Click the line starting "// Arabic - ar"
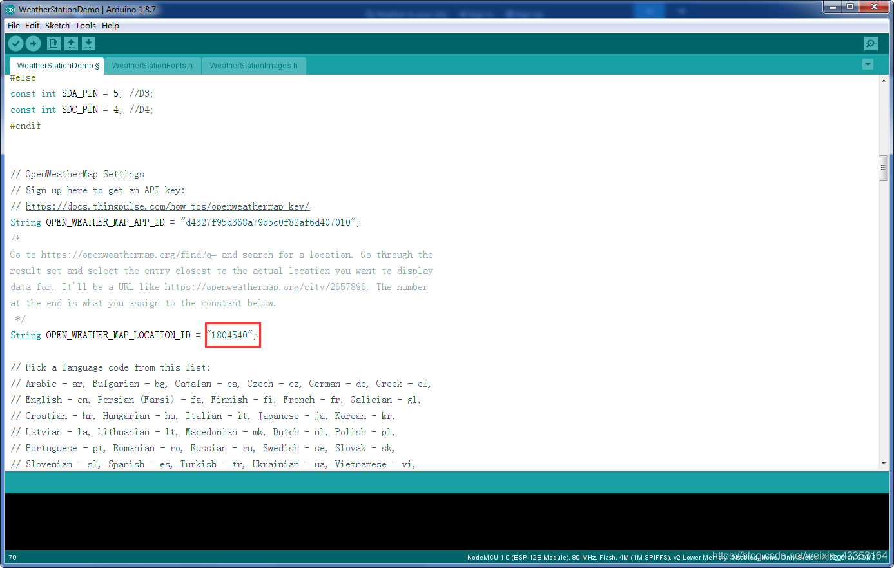This screenshot has width=894, height=568. [221, 384]
